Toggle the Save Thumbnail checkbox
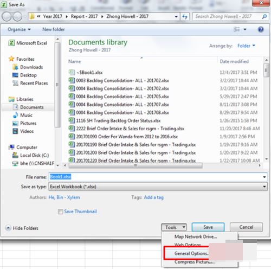Viewport: 271px width, 269px height. tap(60, 212)
